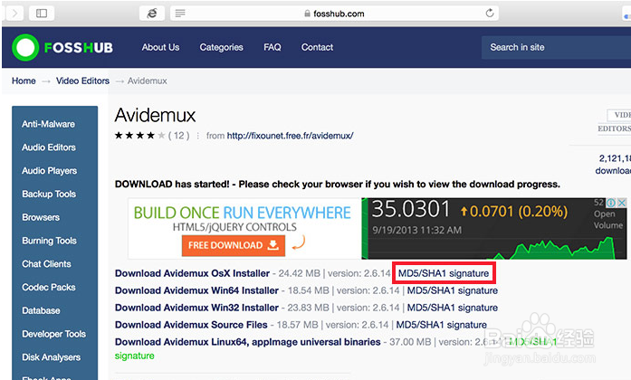
Task: Click the ( 12 ) rating count
Action: click(178, 136)
